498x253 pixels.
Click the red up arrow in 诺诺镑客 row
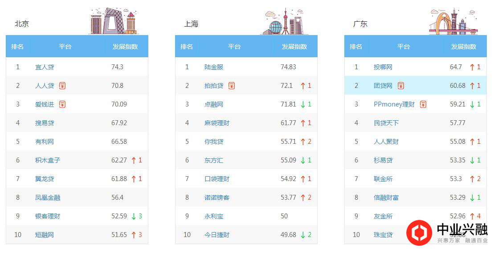point(303,198)
